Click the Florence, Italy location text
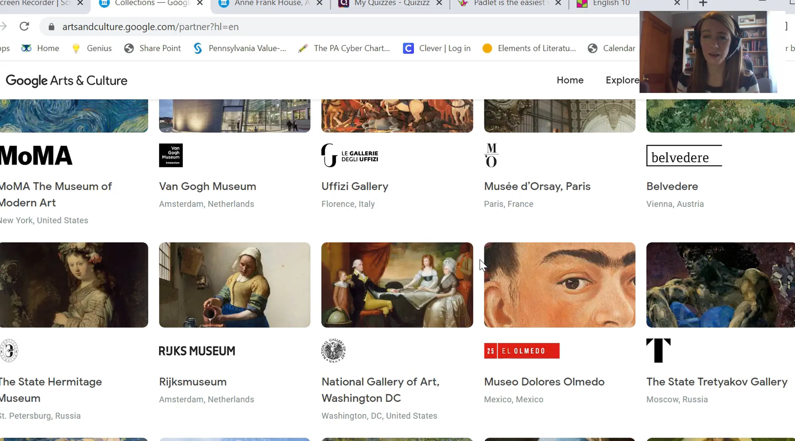The height and width of the screenshot is (441, 795). click(348, 204)
